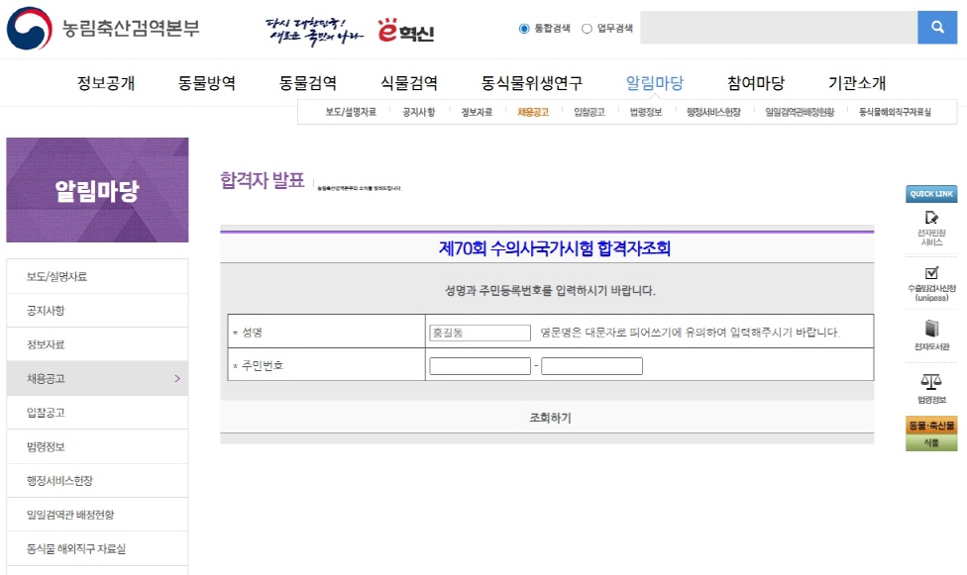Screen dimensions: 967x575
Task: Select the 통합검색 radio button
Action: click(x=524, y=29)
